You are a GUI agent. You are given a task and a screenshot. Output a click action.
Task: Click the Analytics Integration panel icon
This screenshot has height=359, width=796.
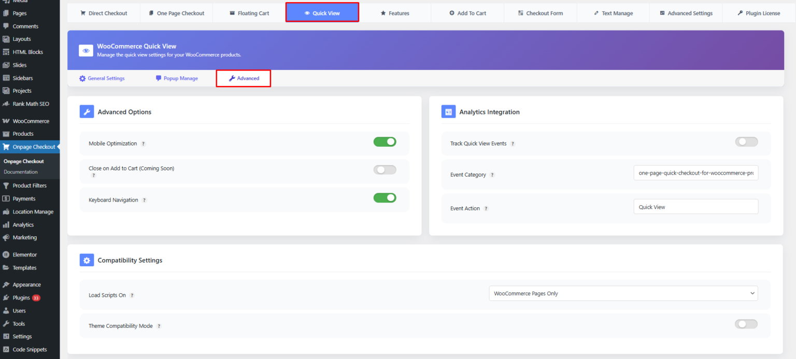pyautogui.click(x=448, y=111)
